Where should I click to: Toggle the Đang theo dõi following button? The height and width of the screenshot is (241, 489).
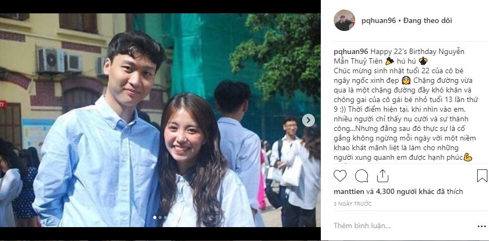(427, 20)
